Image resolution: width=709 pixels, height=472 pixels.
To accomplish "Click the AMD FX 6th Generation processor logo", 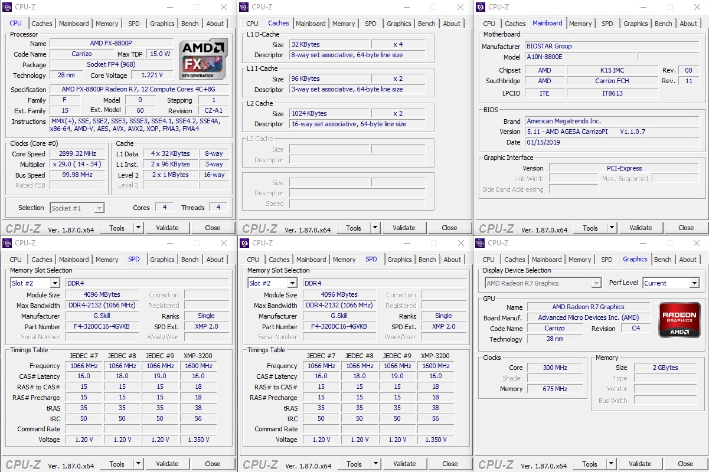I will 204,59.
